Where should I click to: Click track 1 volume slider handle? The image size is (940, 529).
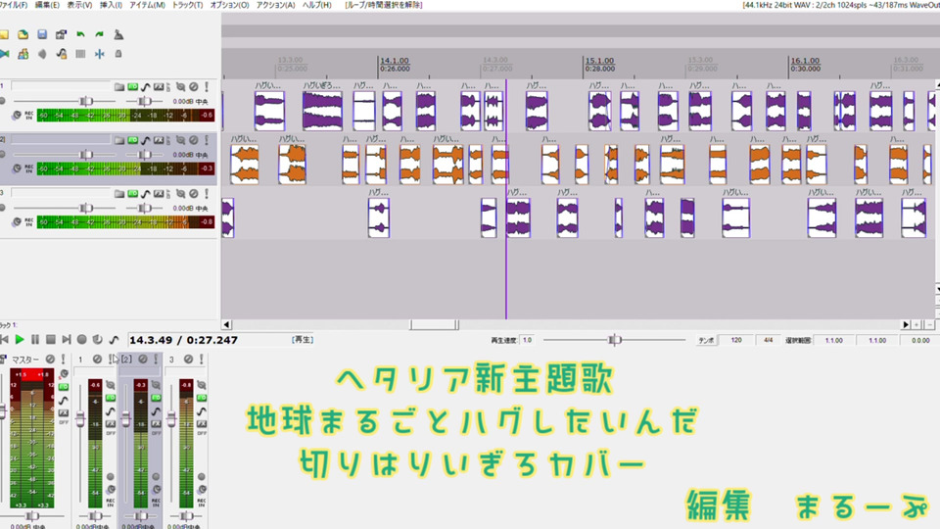pyautogui.click(x=86, y=101)
